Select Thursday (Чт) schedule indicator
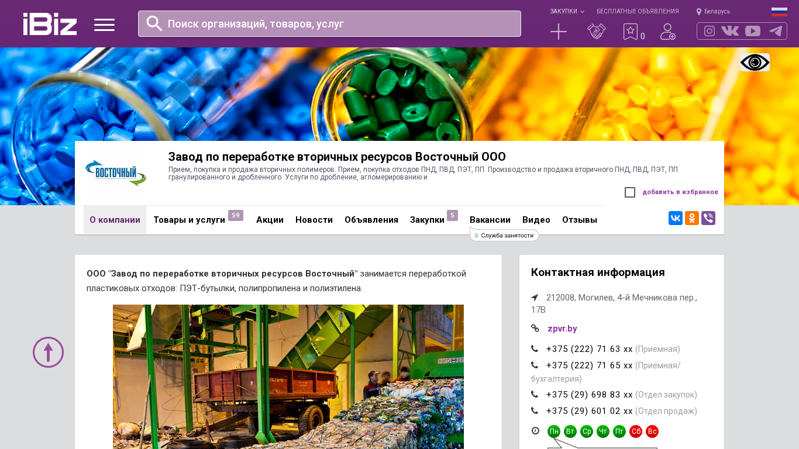This screenshot has height=449, width=799. [603, 431]
